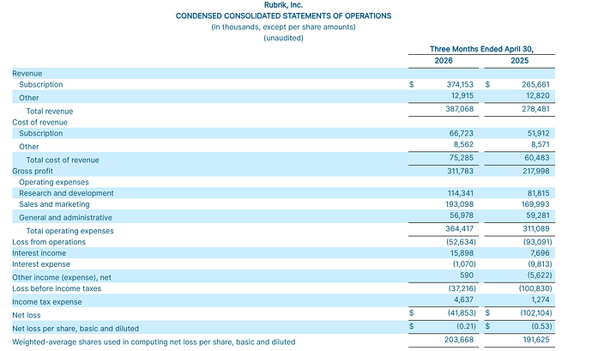Click subscription revenue value 265,661
Viewport: 592px width, 351px height.
pos(535,84)
